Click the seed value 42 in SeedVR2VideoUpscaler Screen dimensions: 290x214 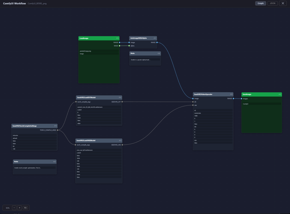[x=213, y=111]
